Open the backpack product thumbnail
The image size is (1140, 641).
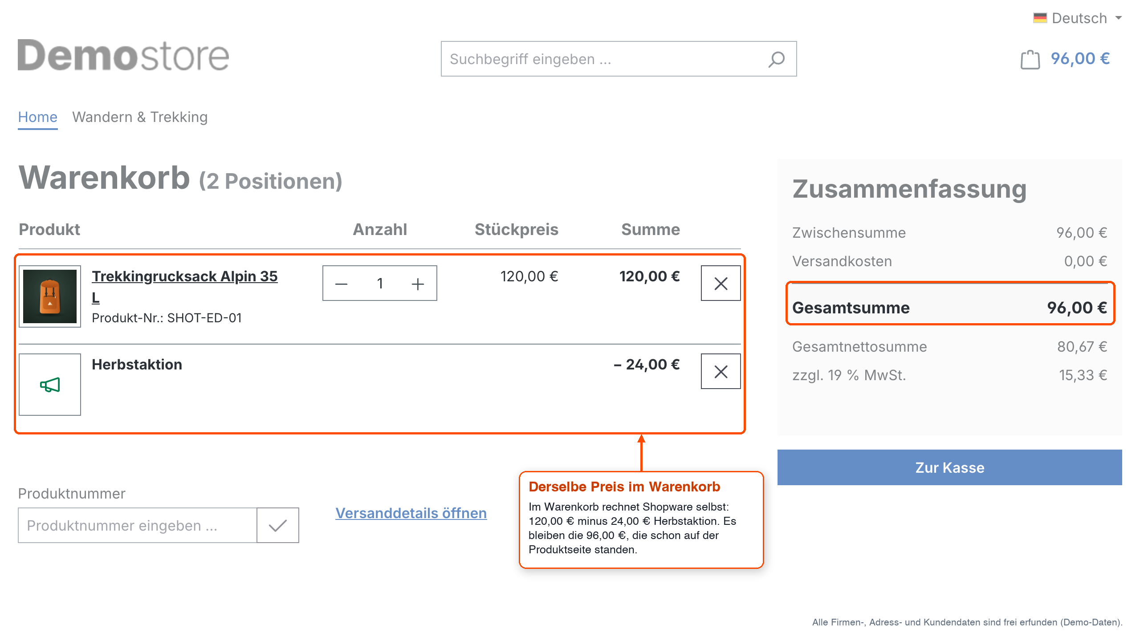[50, 296]
